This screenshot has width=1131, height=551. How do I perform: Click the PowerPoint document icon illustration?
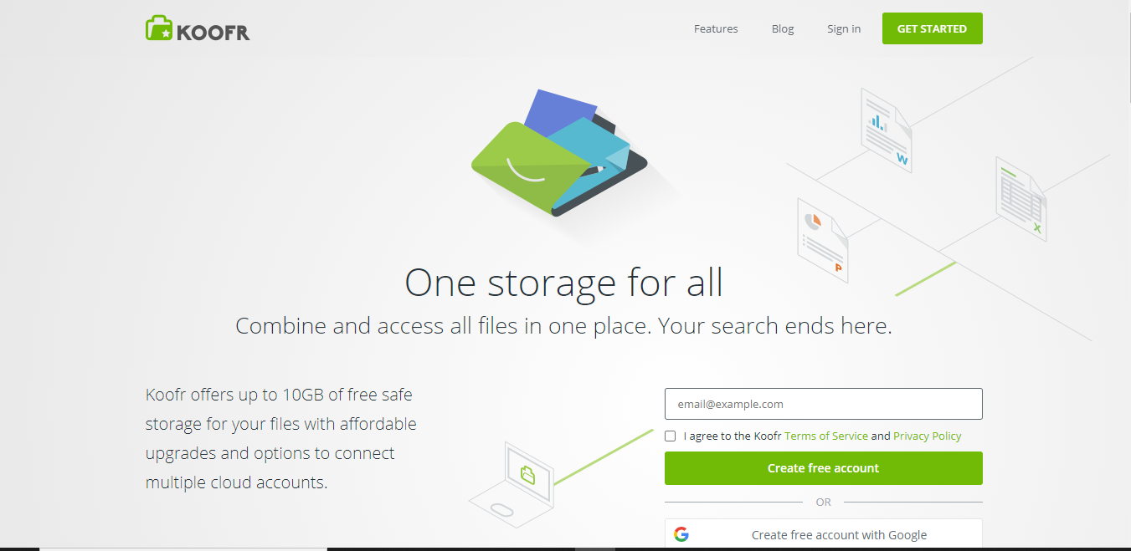(x=823, y=240)
